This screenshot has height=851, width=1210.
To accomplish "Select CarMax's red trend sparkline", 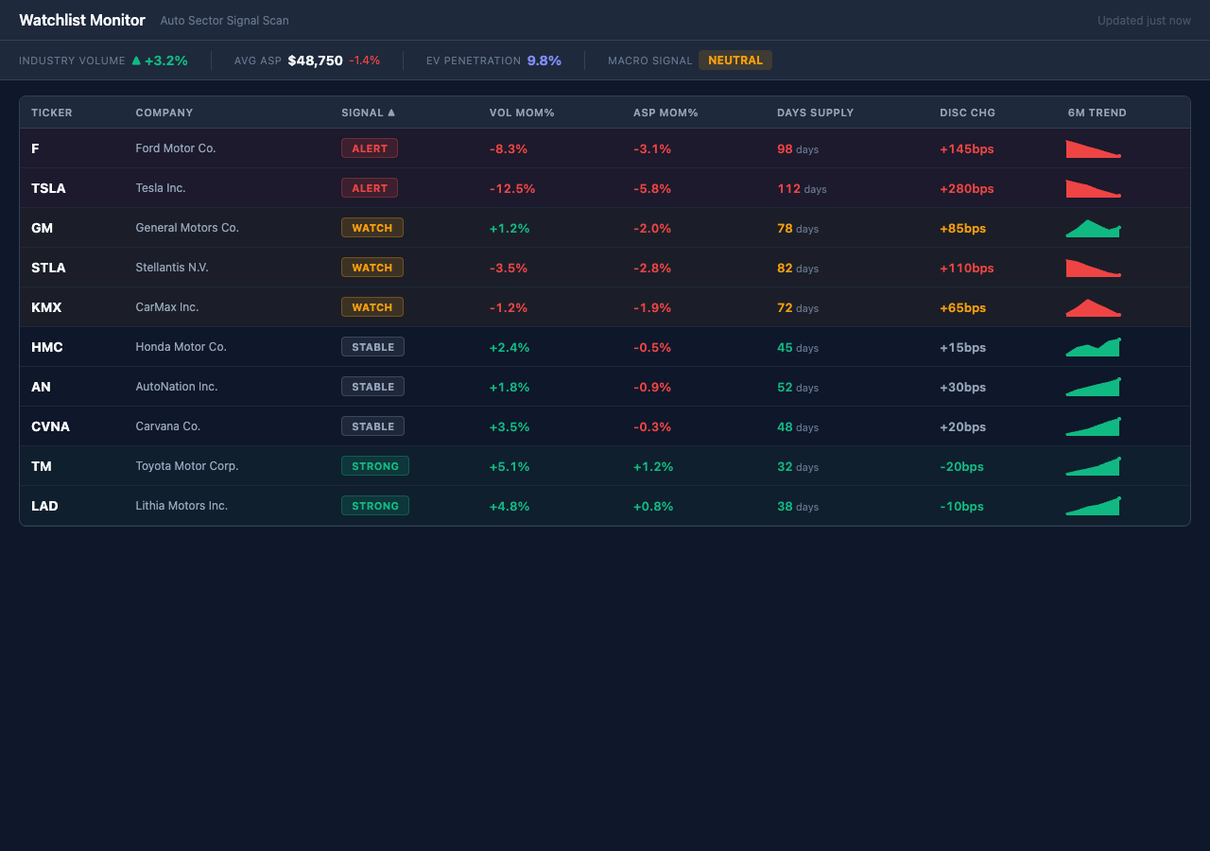I will 1094,307.
